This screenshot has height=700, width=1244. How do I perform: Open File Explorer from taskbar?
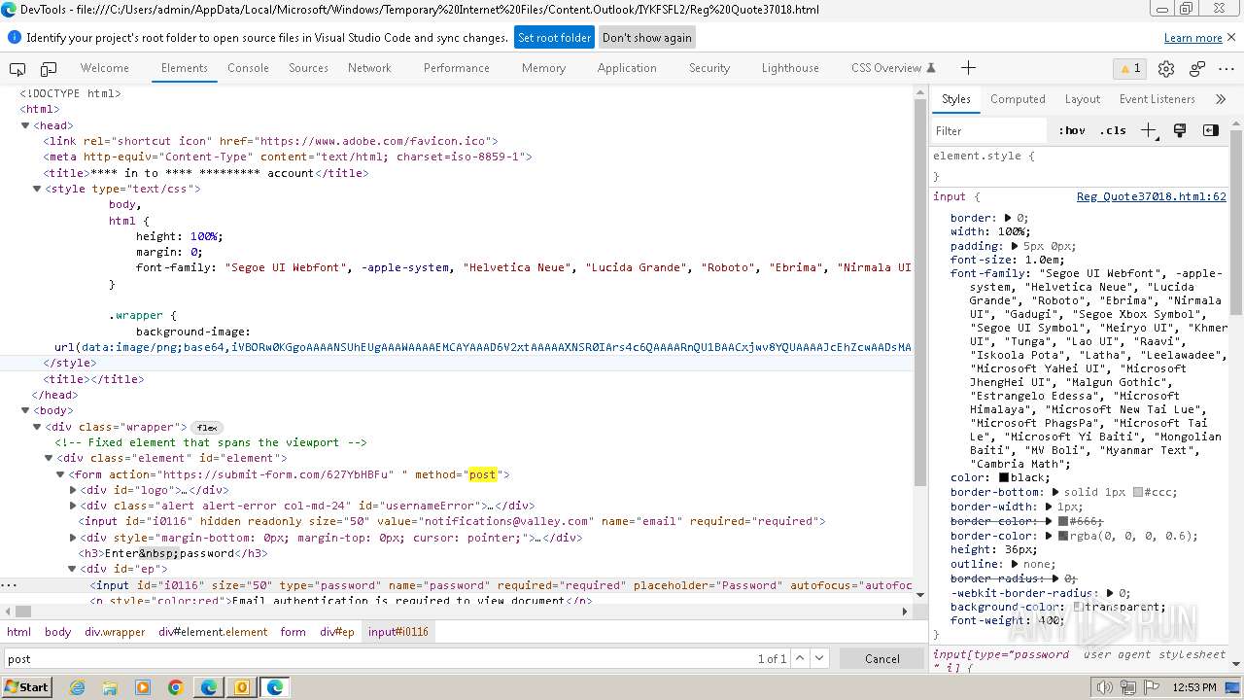110,687
